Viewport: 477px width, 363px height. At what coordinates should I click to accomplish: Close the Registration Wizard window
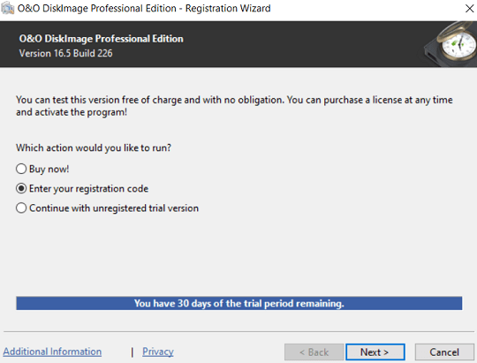point(469,8)
